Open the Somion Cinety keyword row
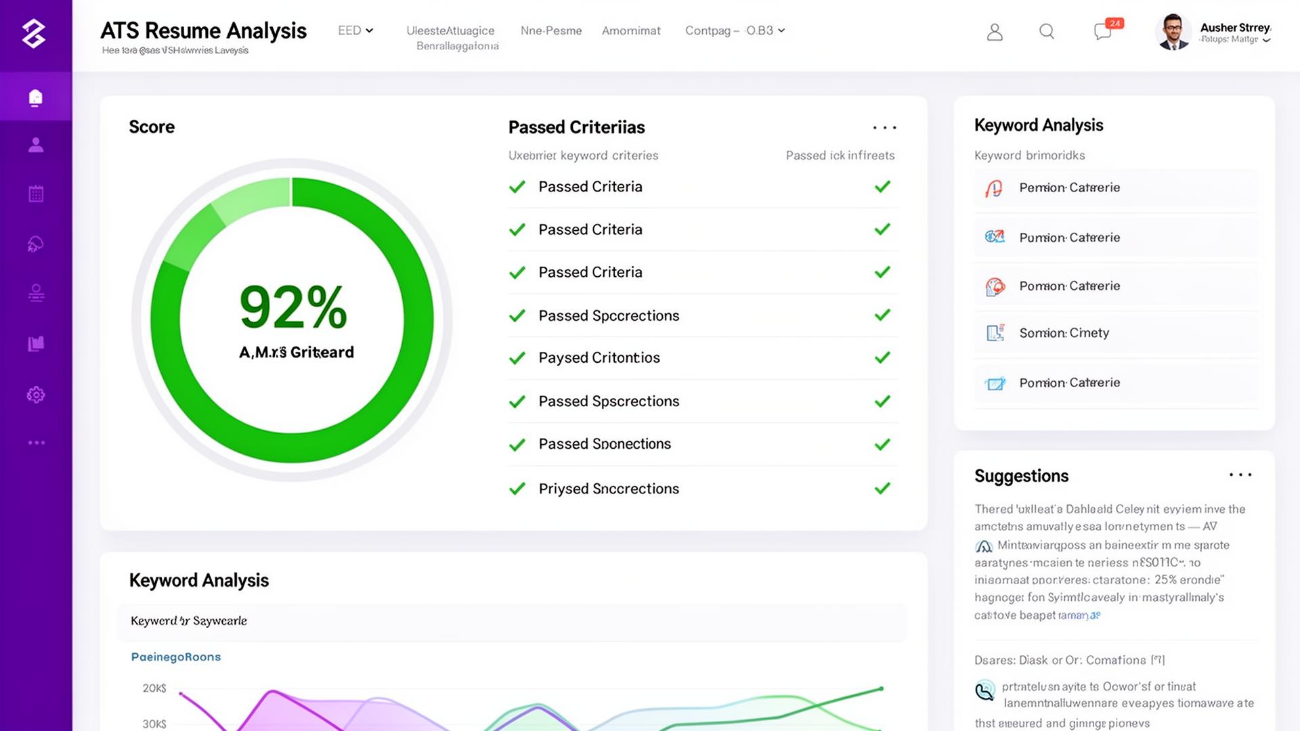Viewport: 1300px width, 731px height. click(x=1116, y=333)
